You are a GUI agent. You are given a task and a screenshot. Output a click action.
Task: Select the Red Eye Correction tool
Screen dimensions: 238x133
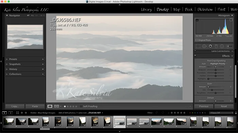[210, 46]
